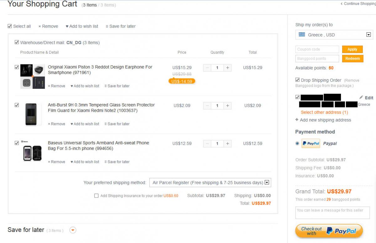Increase quantity of Xiaomi Piston 3 earphone
The width and height of the screenshot is (376, 243).
click(x=228, y=67)
